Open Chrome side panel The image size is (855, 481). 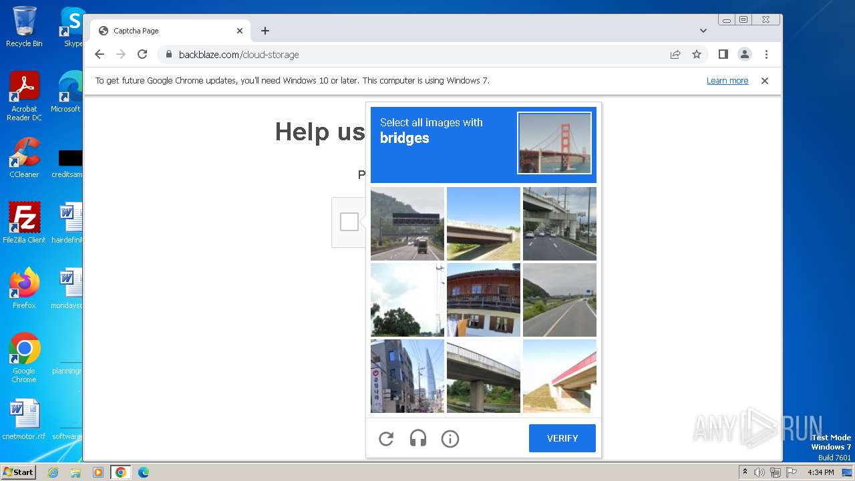723,54
